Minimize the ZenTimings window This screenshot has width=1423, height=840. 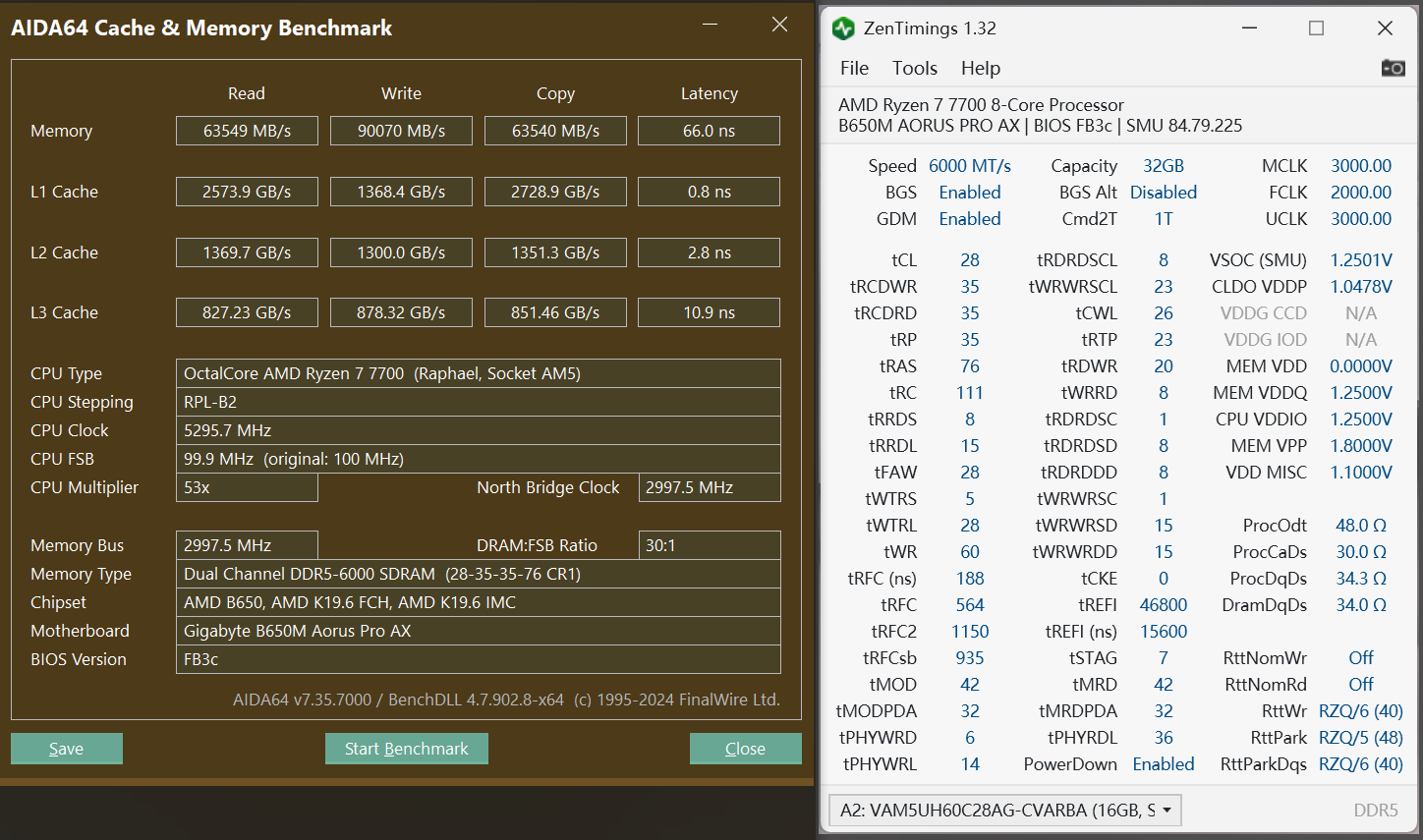1249,28
